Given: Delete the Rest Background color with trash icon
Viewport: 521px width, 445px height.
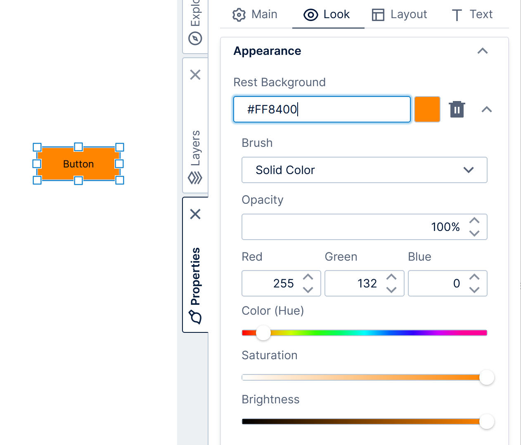Looking at the screenshot, I should point(457,109).
